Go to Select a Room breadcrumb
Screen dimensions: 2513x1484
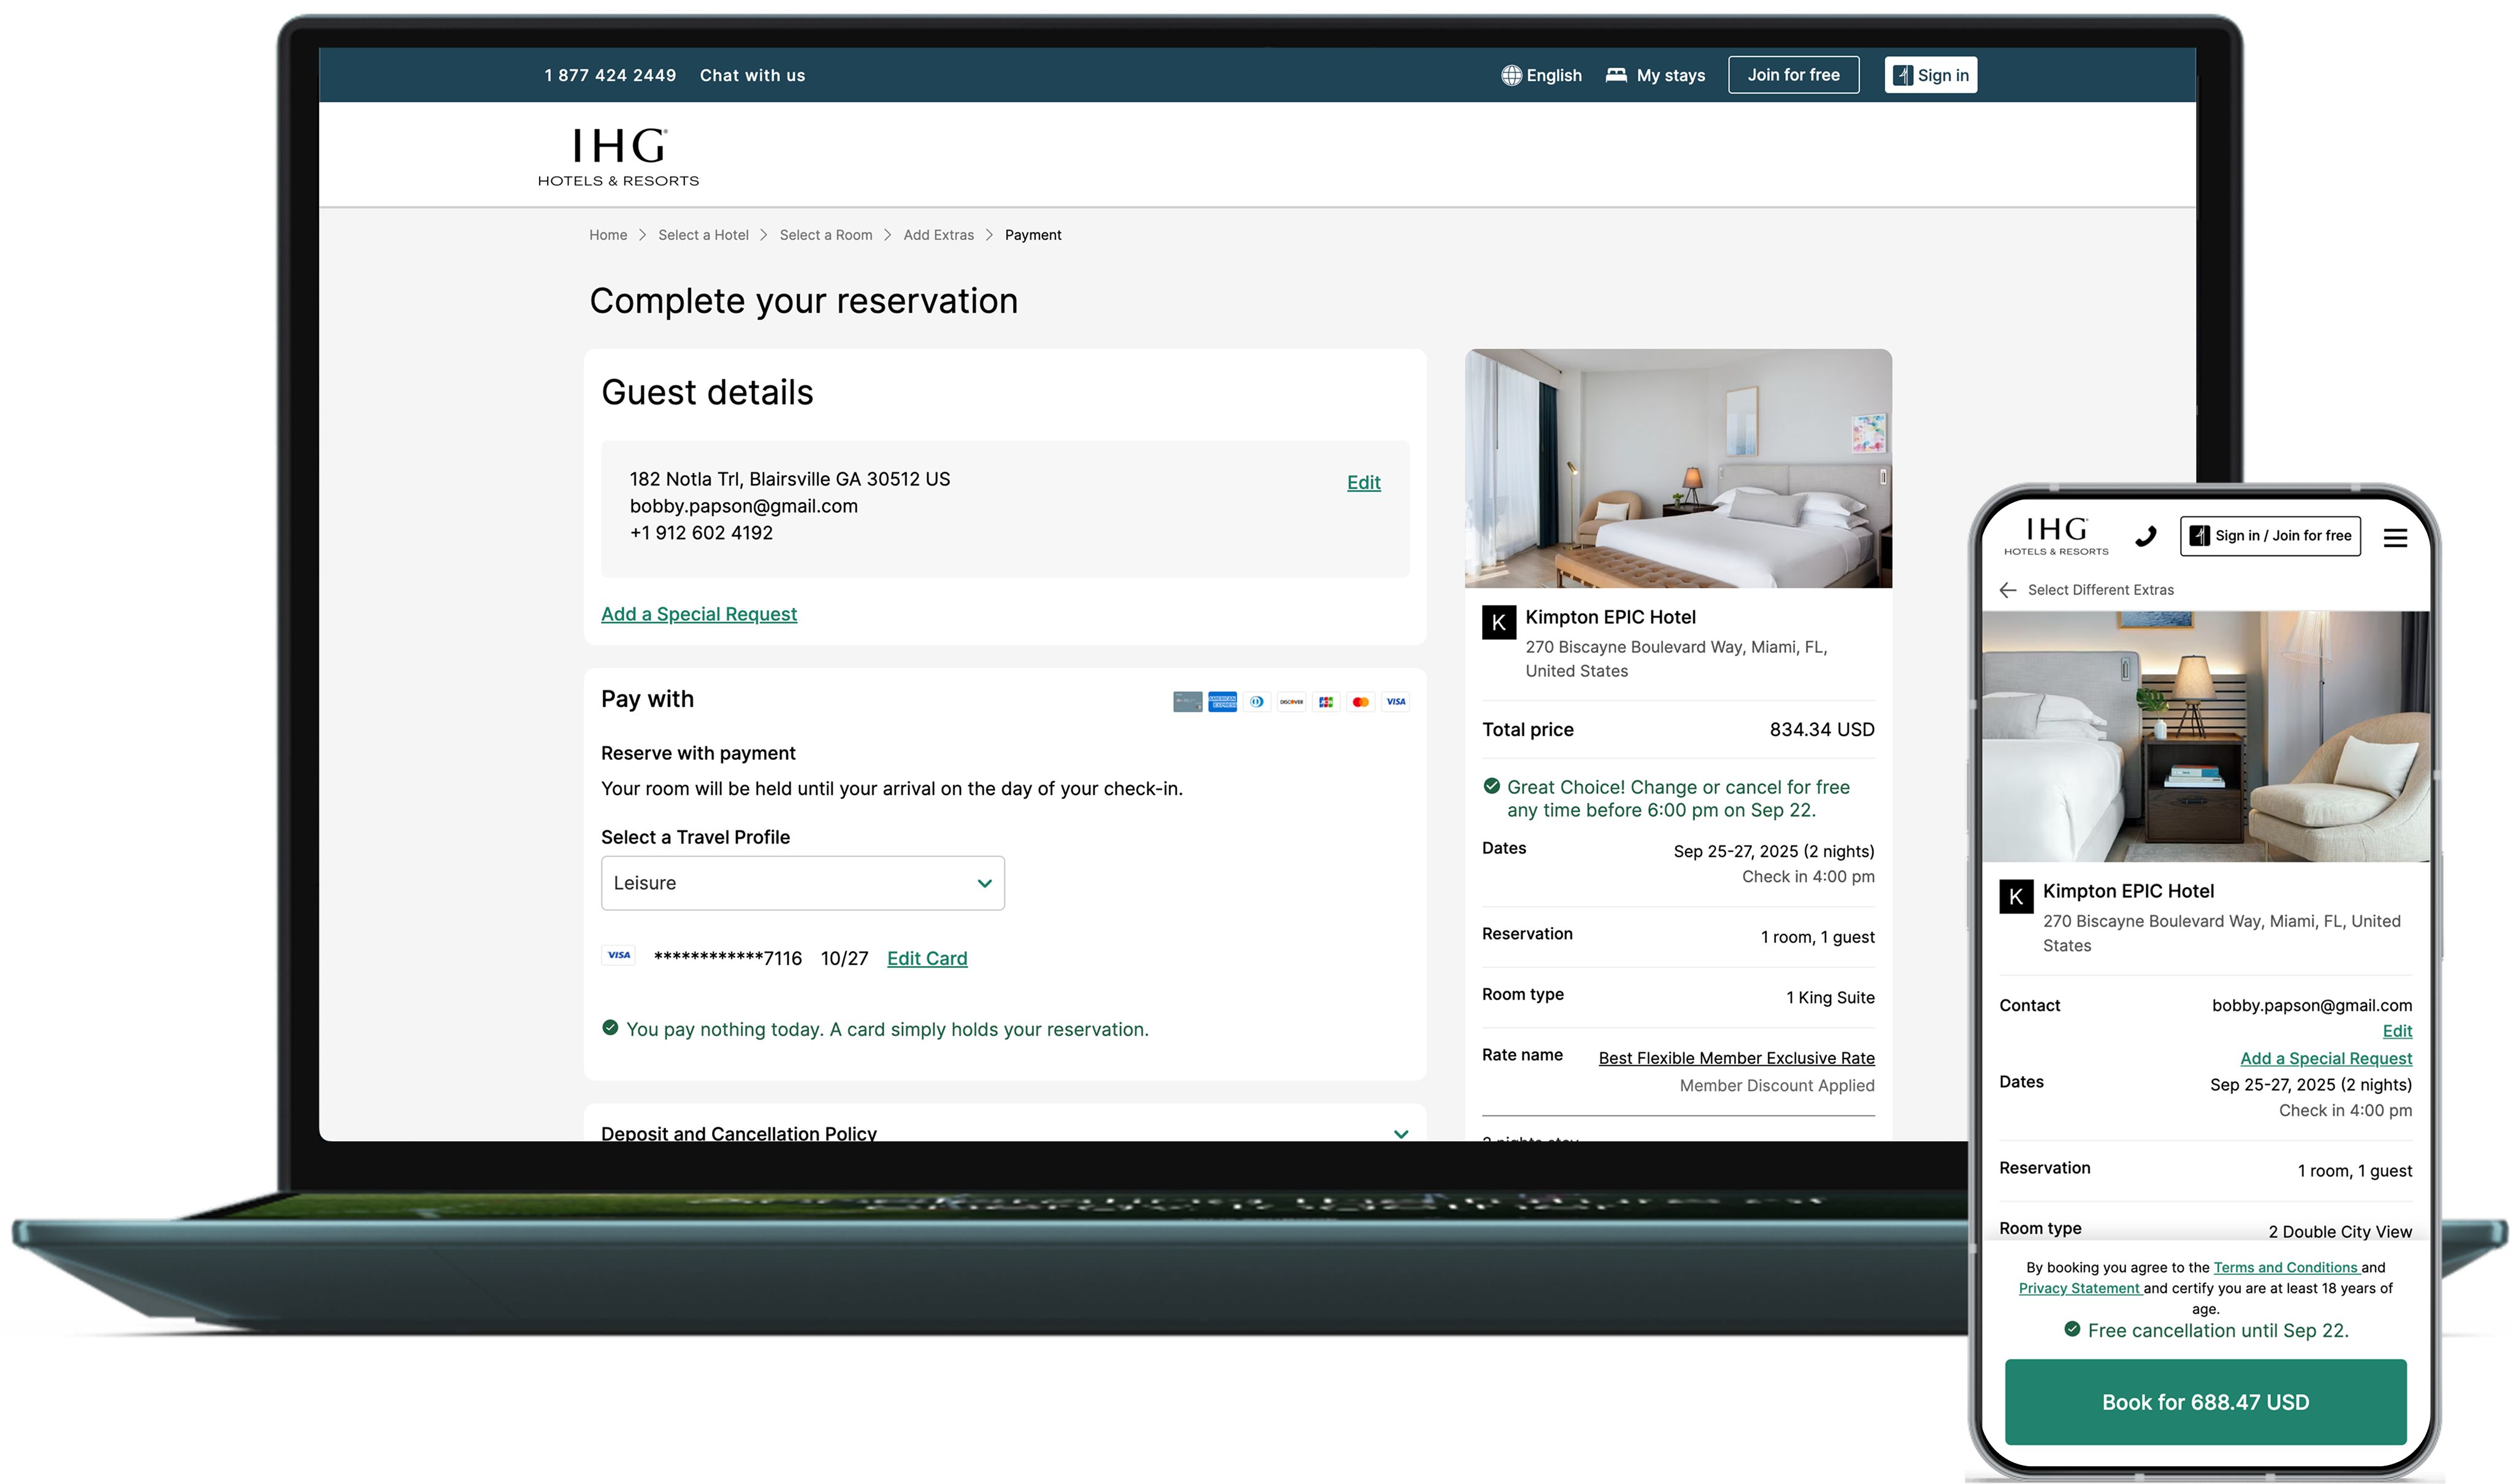coord(825,235)
